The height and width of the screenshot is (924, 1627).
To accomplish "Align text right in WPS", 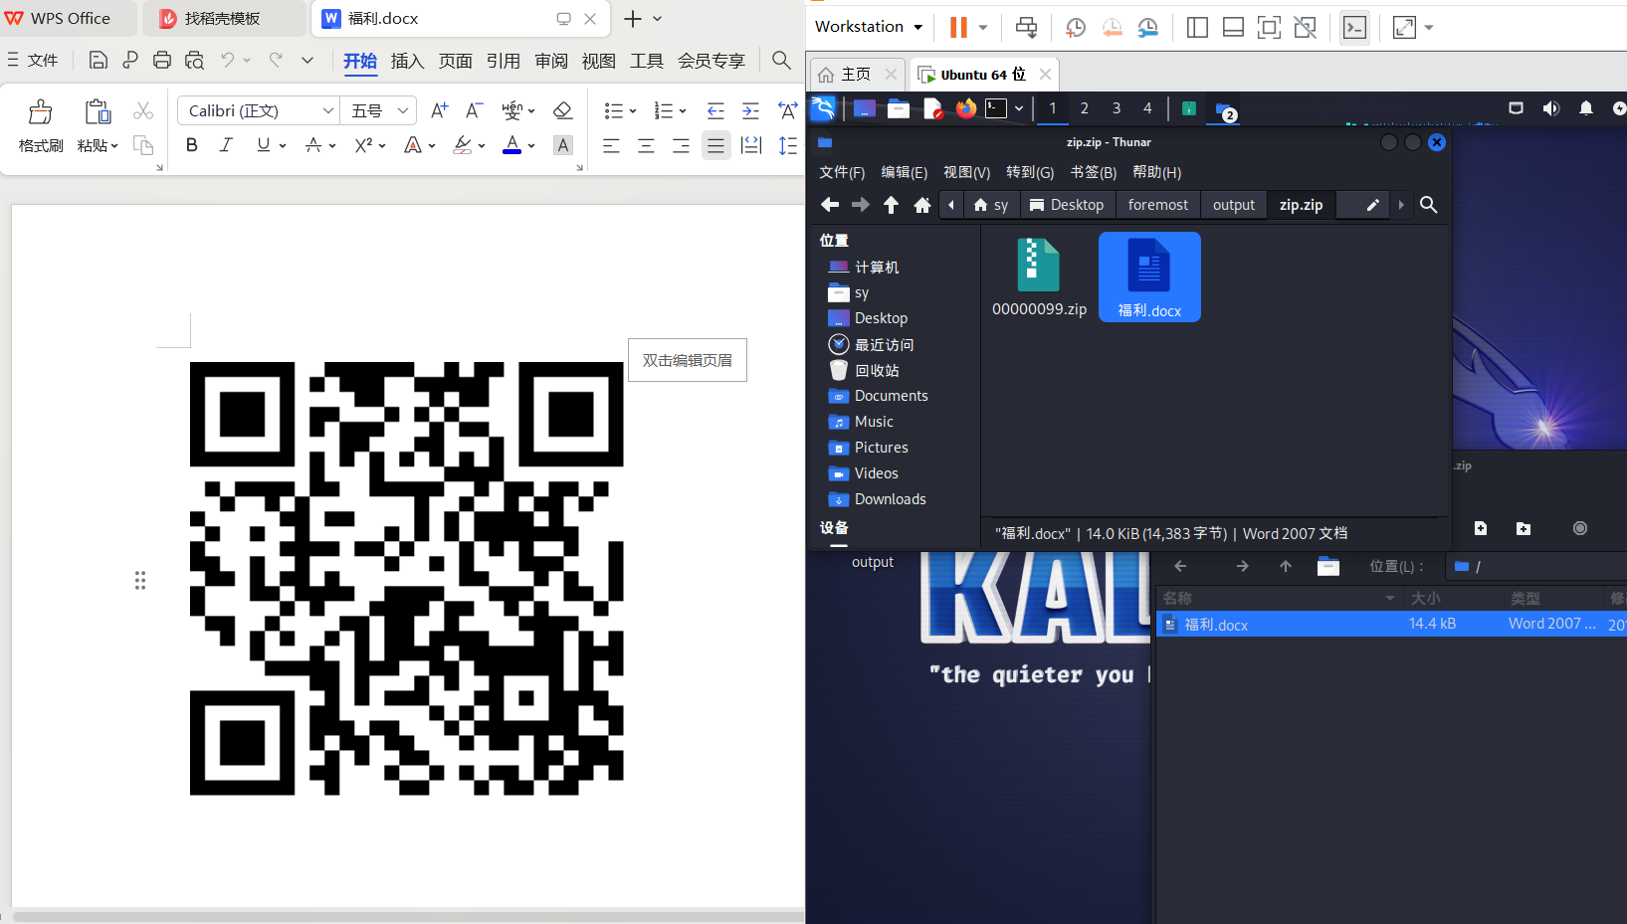I will 681,146.
